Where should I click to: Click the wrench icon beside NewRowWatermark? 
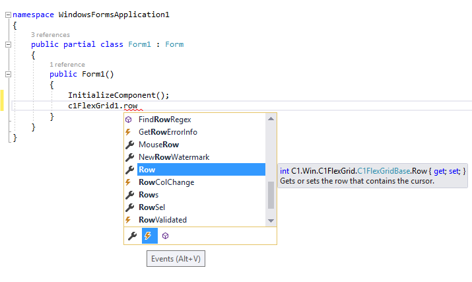coord(129,157)
